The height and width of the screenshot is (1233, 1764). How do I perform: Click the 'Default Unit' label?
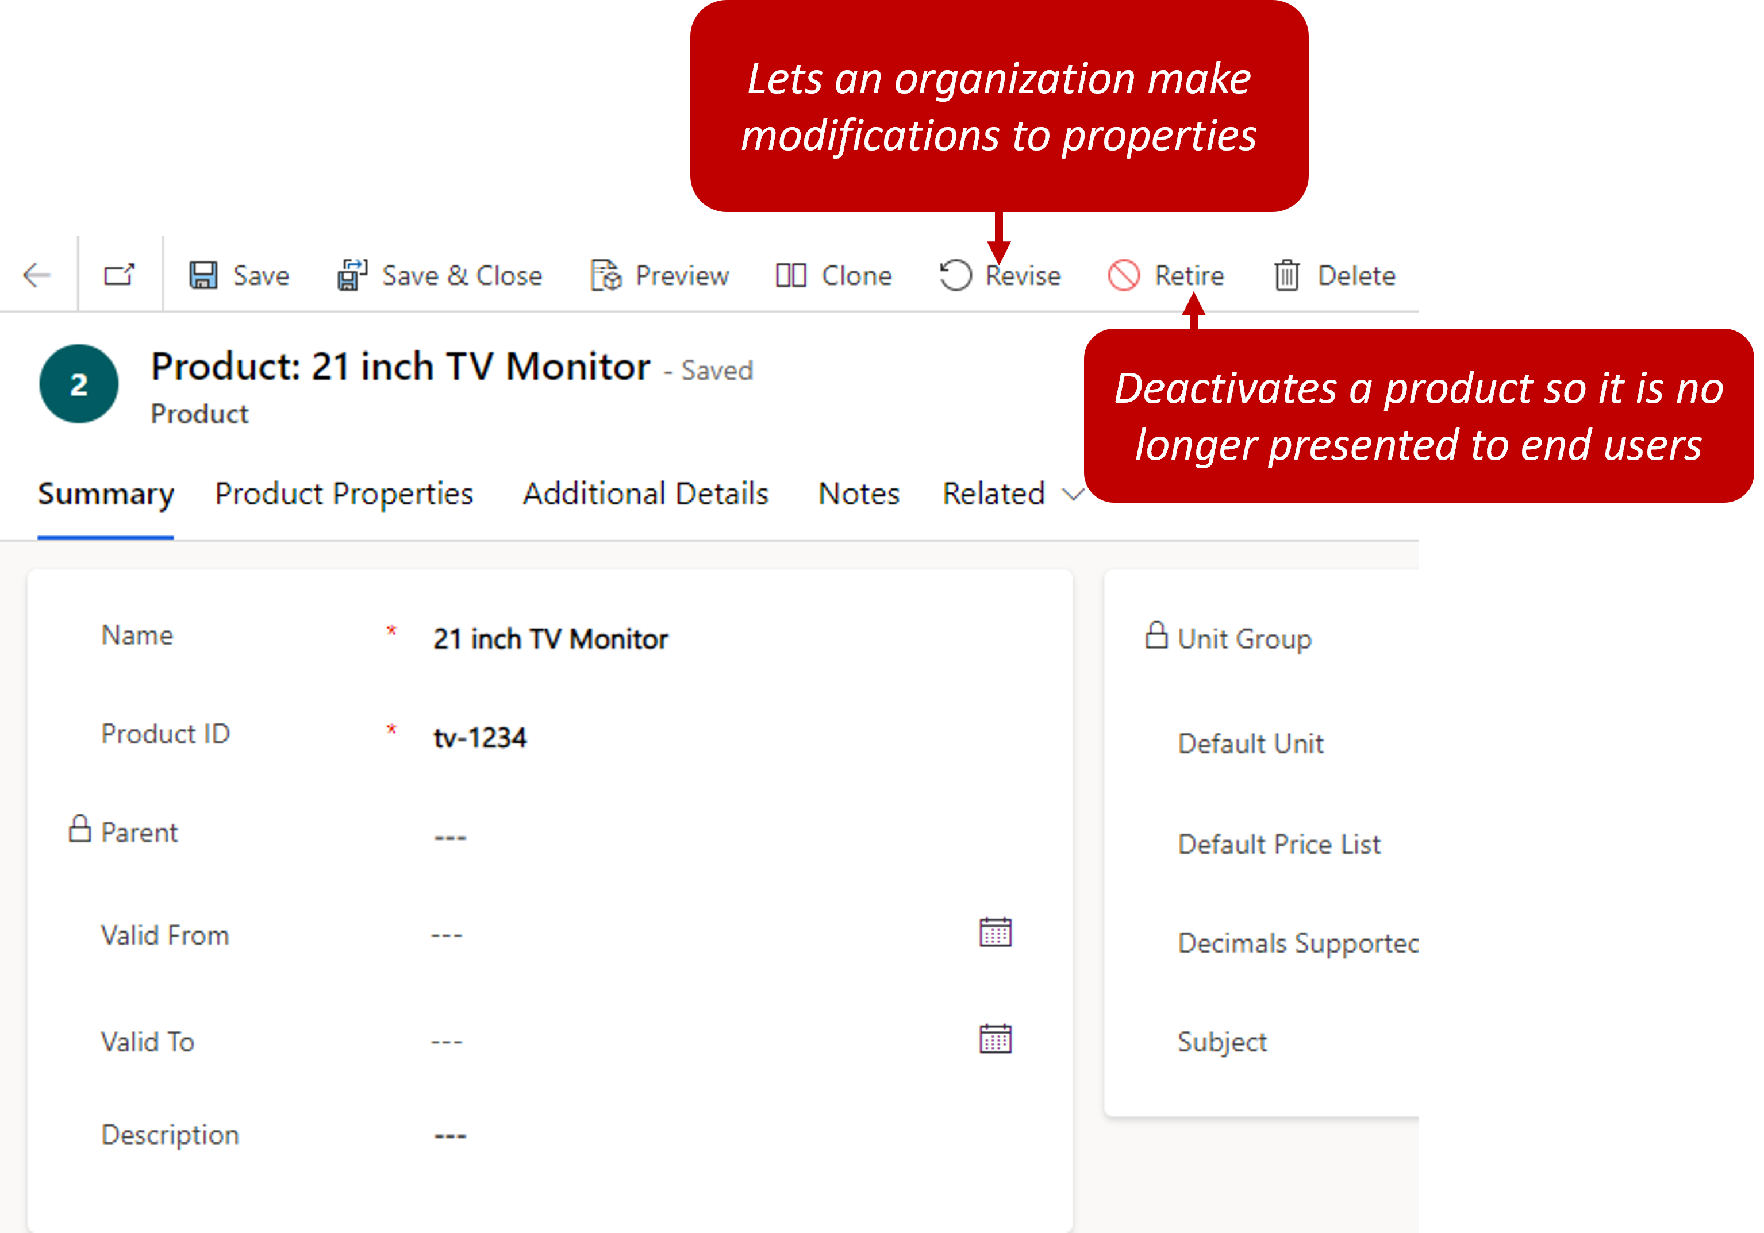point(1251,743)
